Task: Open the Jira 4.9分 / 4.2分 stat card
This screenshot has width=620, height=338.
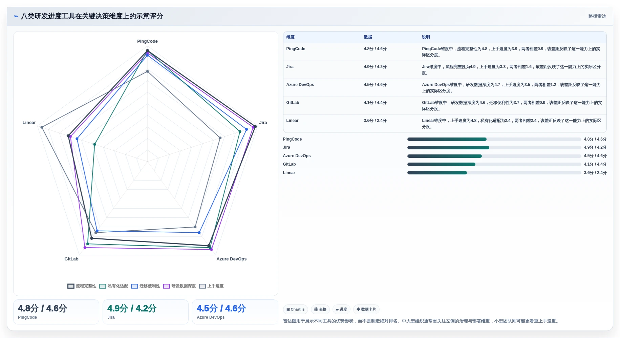Action: tap(146, 312)
